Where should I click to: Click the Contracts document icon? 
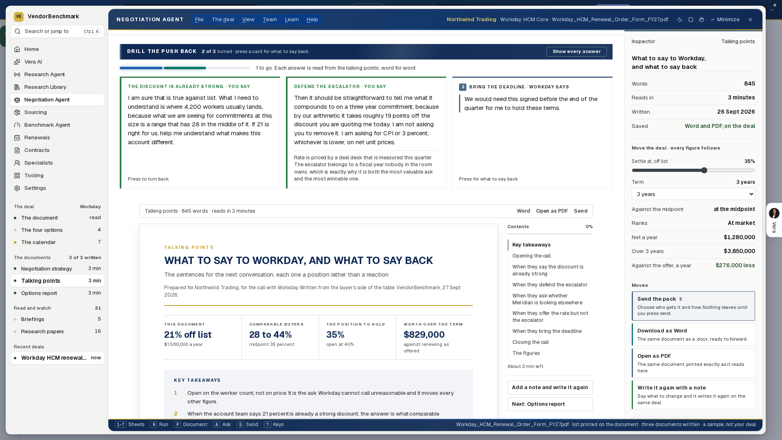click(x=17, y=150)
